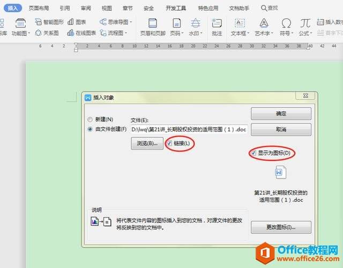Switch to the 视图 tab
The height and width of the screenshot is (268, 343).
[107, 9]
